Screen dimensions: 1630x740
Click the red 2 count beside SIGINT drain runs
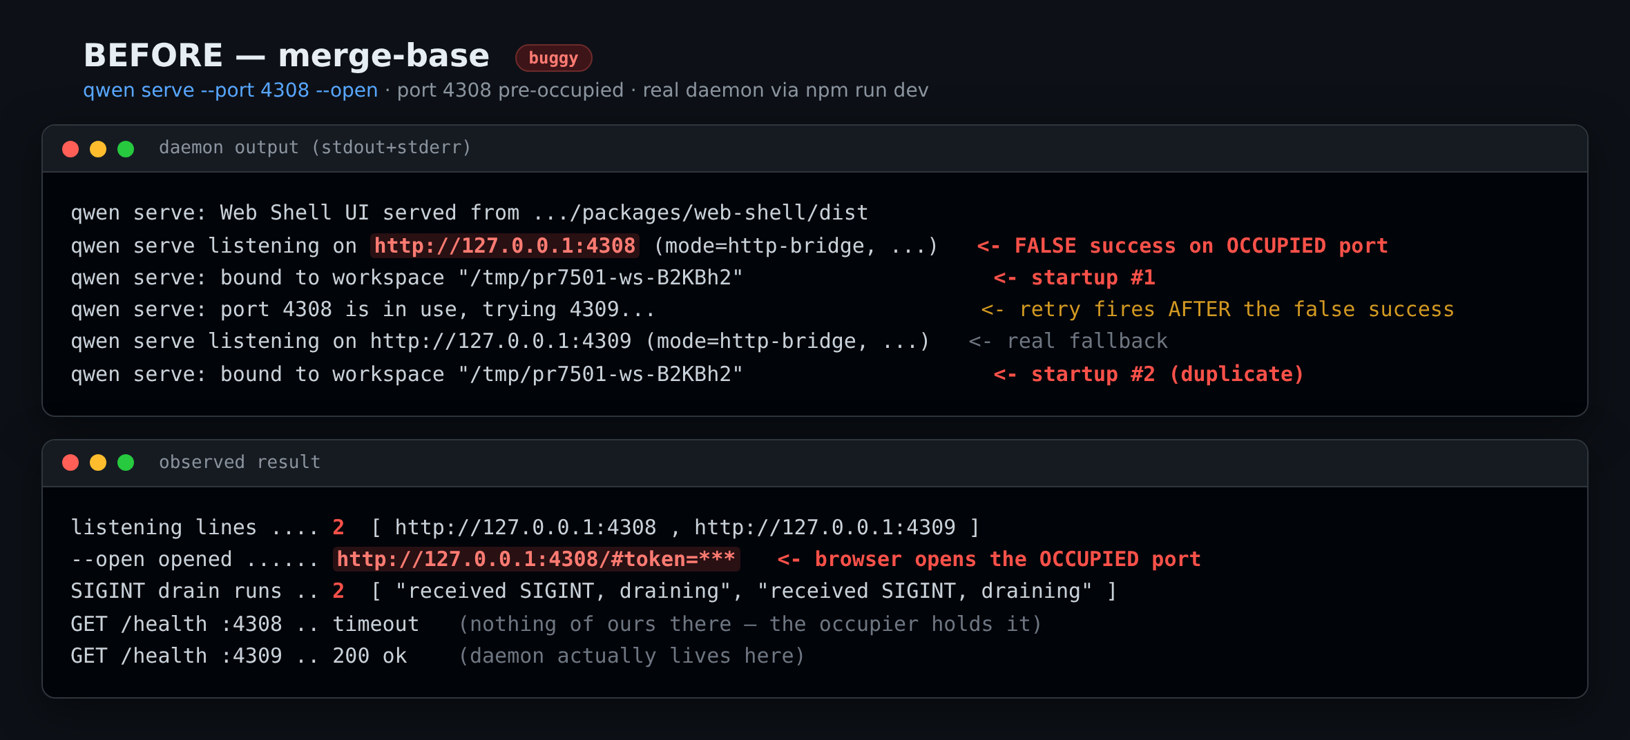click(338, 591)
